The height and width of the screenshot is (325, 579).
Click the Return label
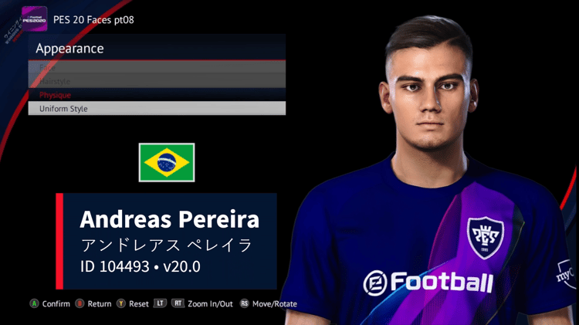(100, 304)
